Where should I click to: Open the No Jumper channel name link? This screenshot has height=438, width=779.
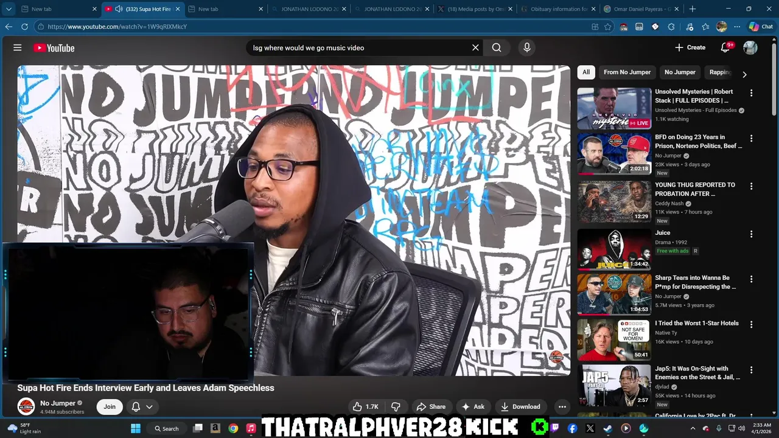(58, 403)
